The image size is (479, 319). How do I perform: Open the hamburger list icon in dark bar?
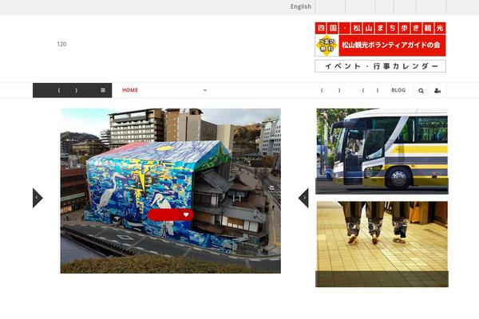[103, 90]
